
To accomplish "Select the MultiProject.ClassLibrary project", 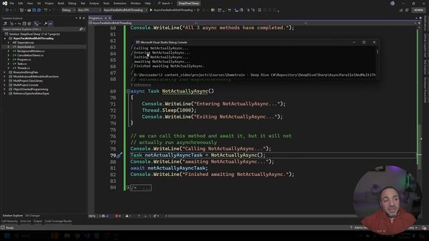I will (x=28, y=81).
